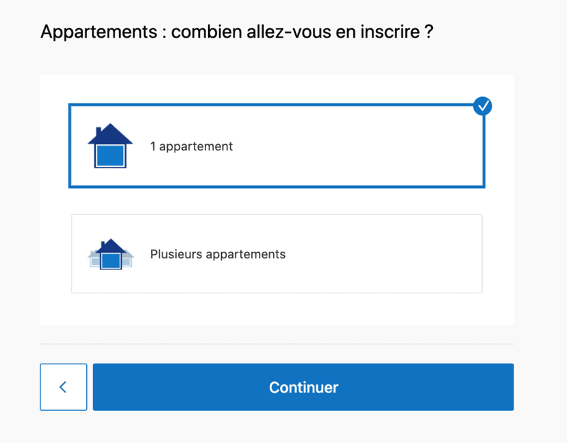Select the "1 appartement" option card
The image size is (567, 443).
click(277, 146)
